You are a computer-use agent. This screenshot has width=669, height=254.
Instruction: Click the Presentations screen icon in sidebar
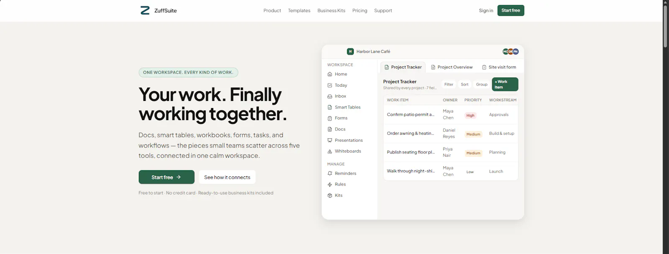(330, 141)
